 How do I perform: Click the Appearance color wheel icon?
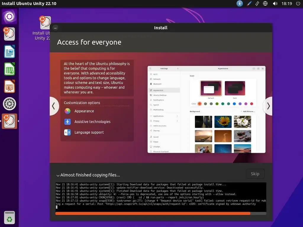tap(67, 111)
